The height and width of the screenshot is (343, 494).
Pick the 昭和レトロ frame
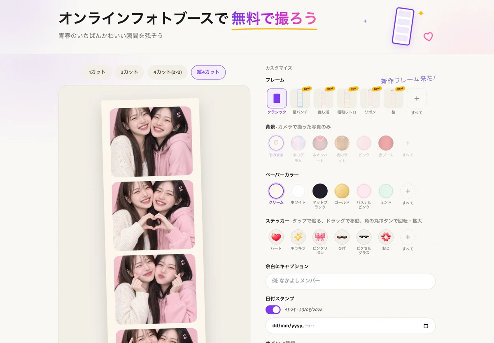click(x=347, y=98)
